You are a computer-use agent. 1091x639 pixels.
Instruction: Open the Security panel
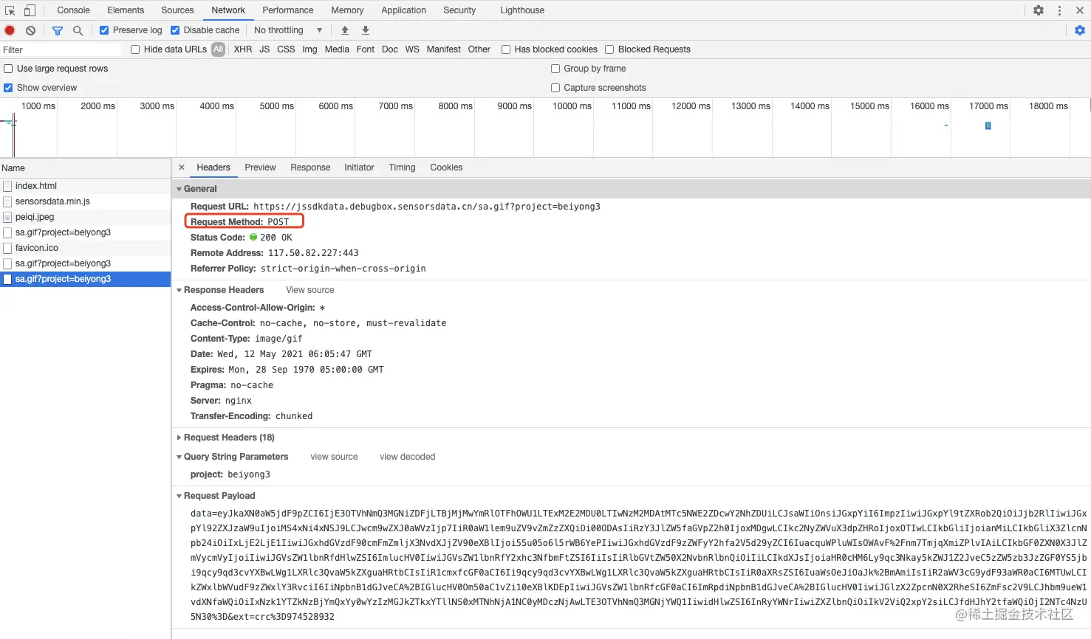point(459,10)
